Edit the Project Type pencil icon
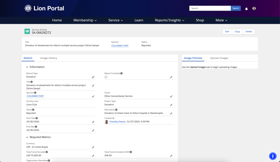Image resolution: width=280 pixels, height=162 pixels. tap(171, 105)
